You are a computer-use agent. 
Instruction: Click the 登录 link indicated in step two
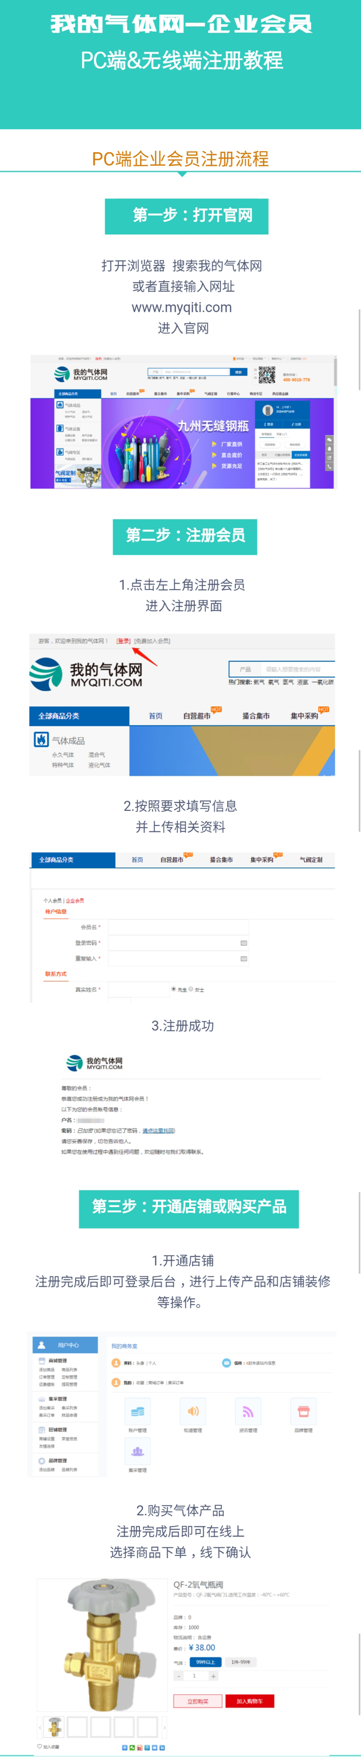pos(123,640)
